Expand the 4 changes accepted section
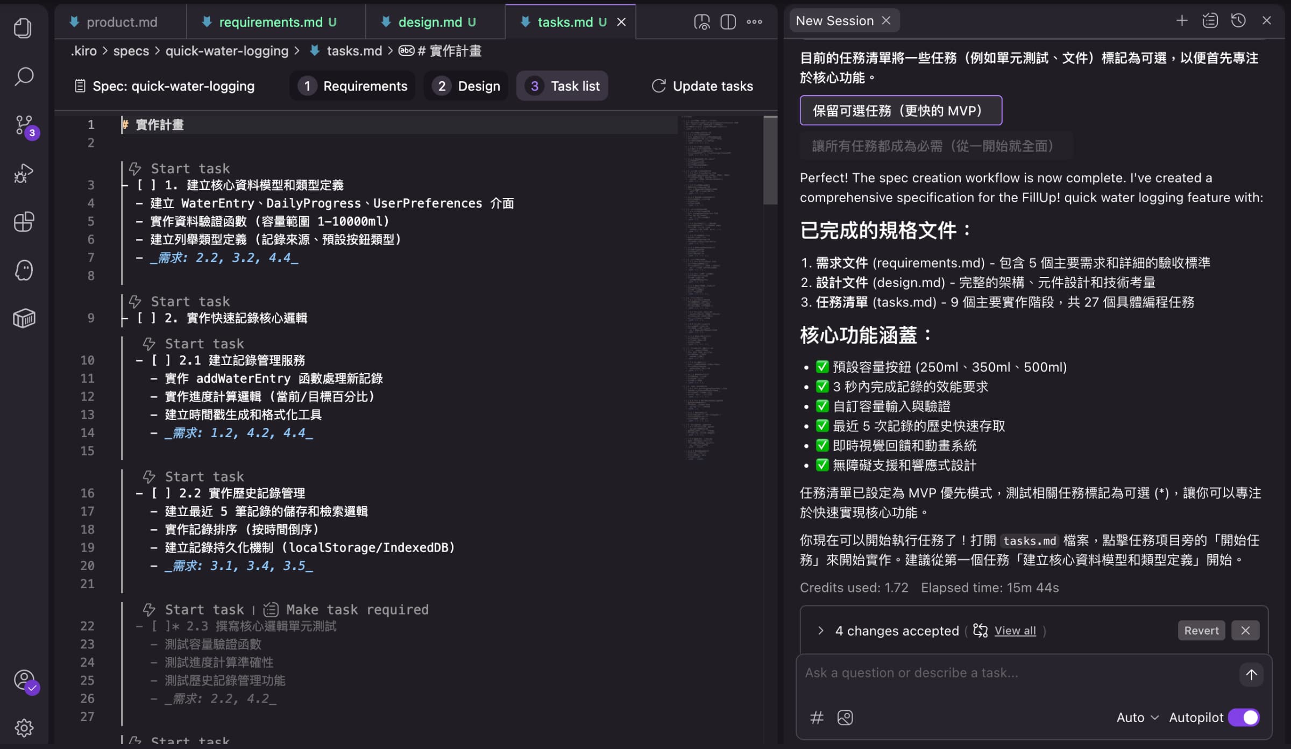Screen dimensions: 1291x749 point(821,630)
